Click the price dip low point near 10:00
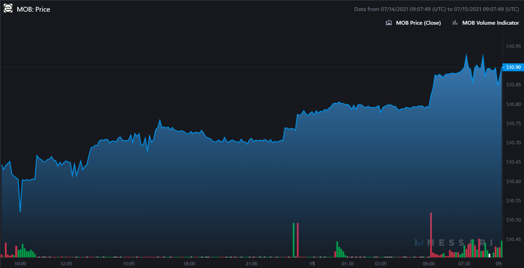524x268 pixels. point(20,212)
